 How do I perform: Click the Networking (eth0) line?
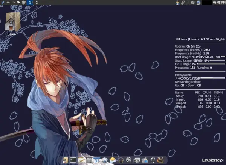pos(188,82)
